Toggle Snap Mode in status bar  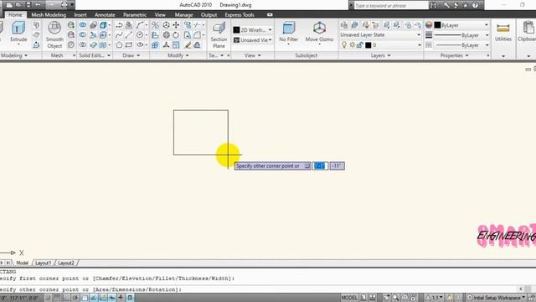click(x=49, y=298)
